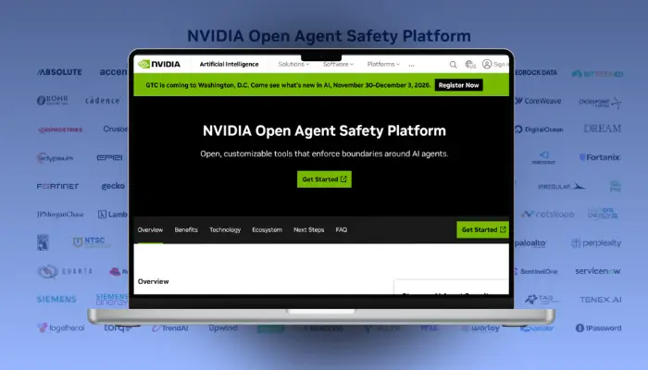Switch to the Benefits tab
648x370 pixels.
186,229
